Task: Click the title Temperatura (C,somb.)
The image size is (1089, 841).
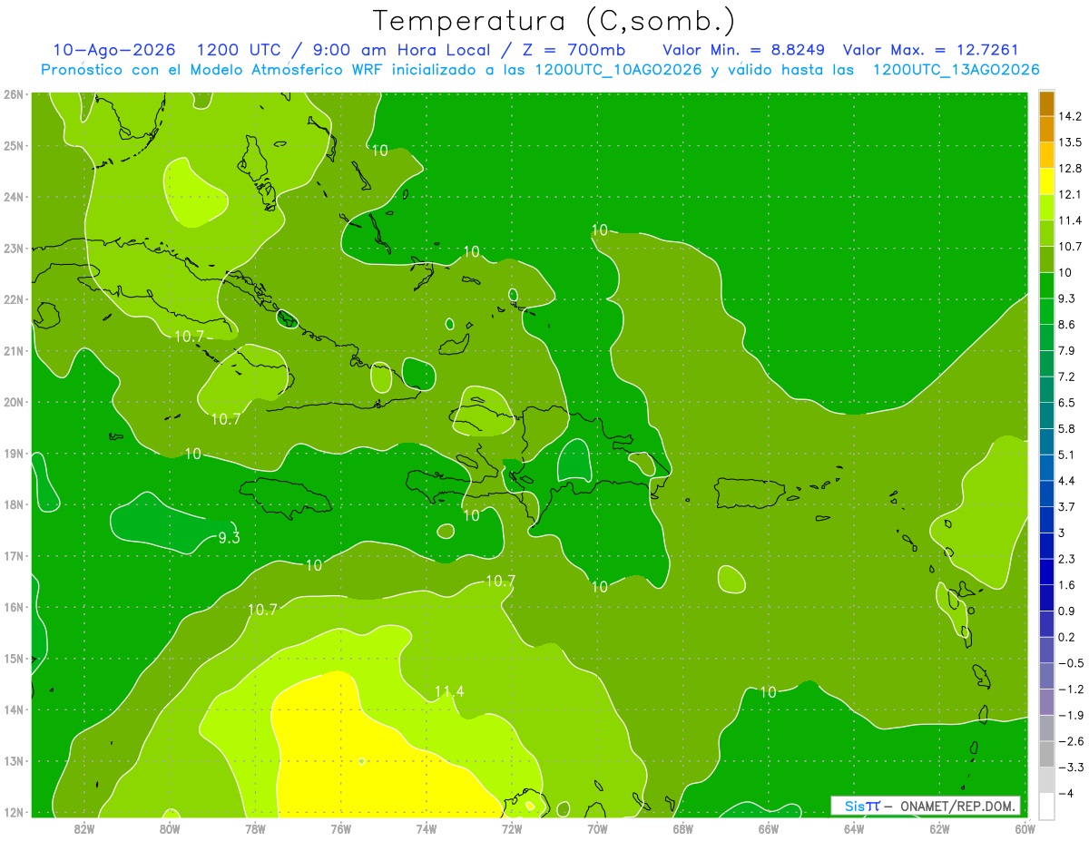Action: coord(554,21)
